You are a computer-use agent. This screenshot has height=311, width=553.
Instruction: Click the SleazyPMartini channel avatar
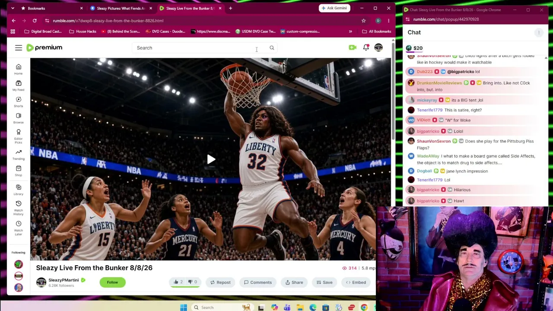click(41, 282)
